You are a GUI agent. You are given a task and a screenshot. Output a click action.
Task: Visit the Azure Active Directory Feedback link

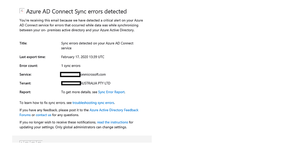pyautogui.click(x=114, y=110)
